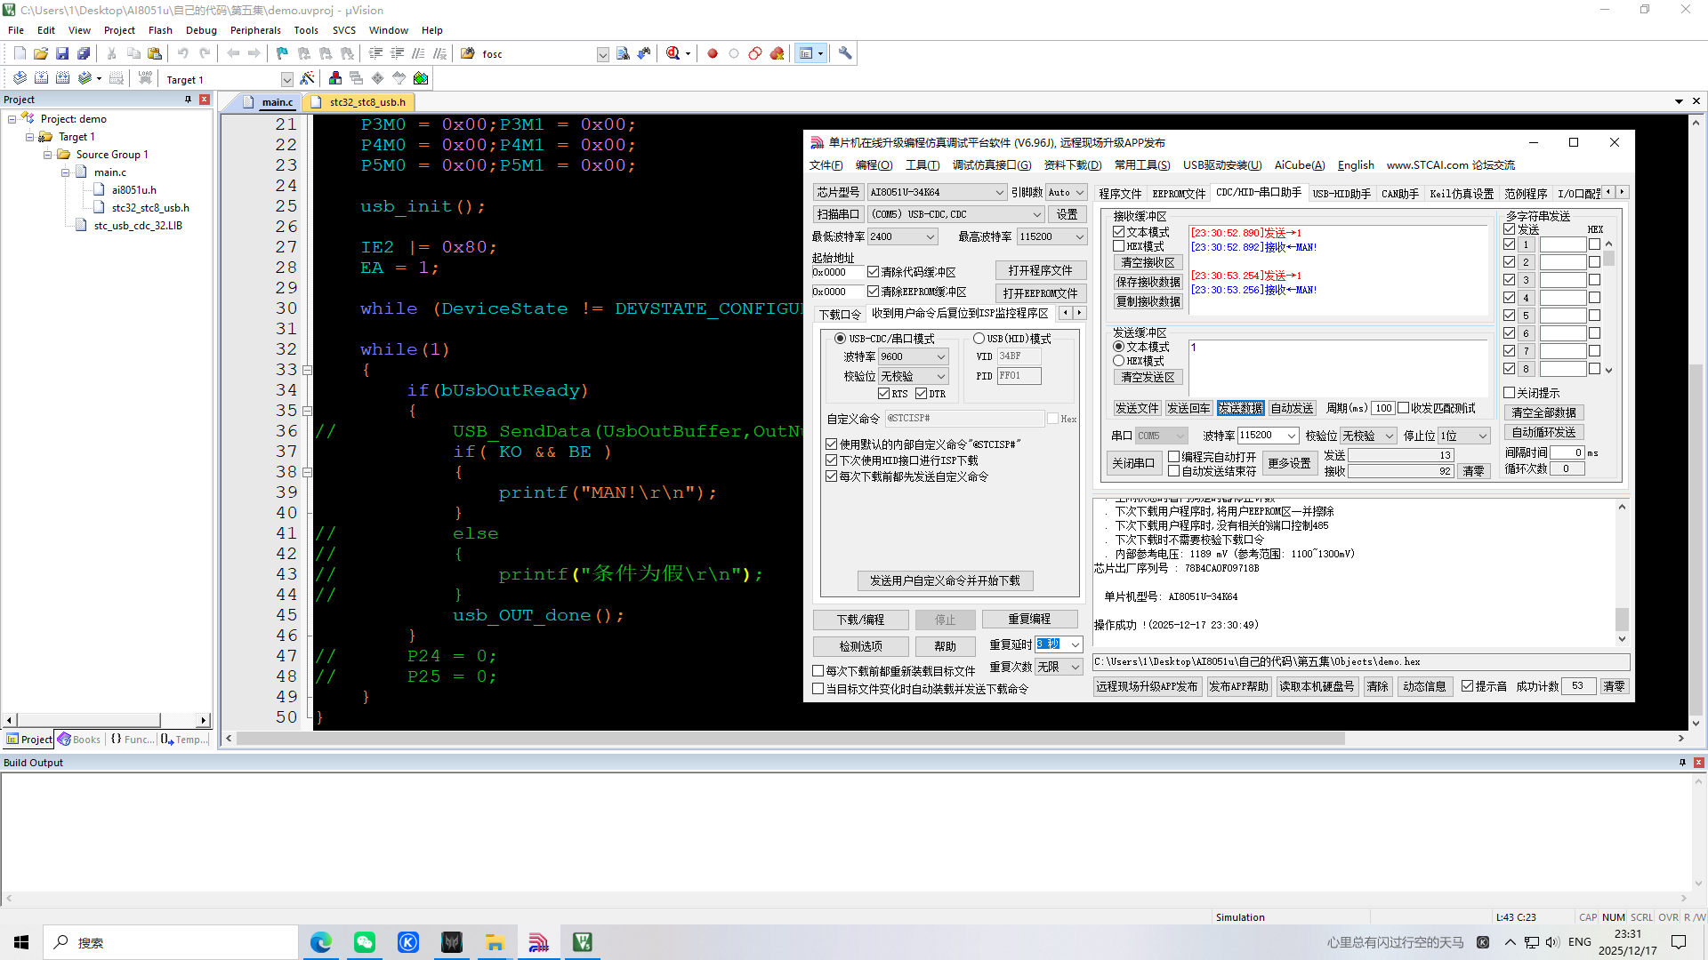Open the chip model AI8051U-34K64 dropdown

(999, 193)
